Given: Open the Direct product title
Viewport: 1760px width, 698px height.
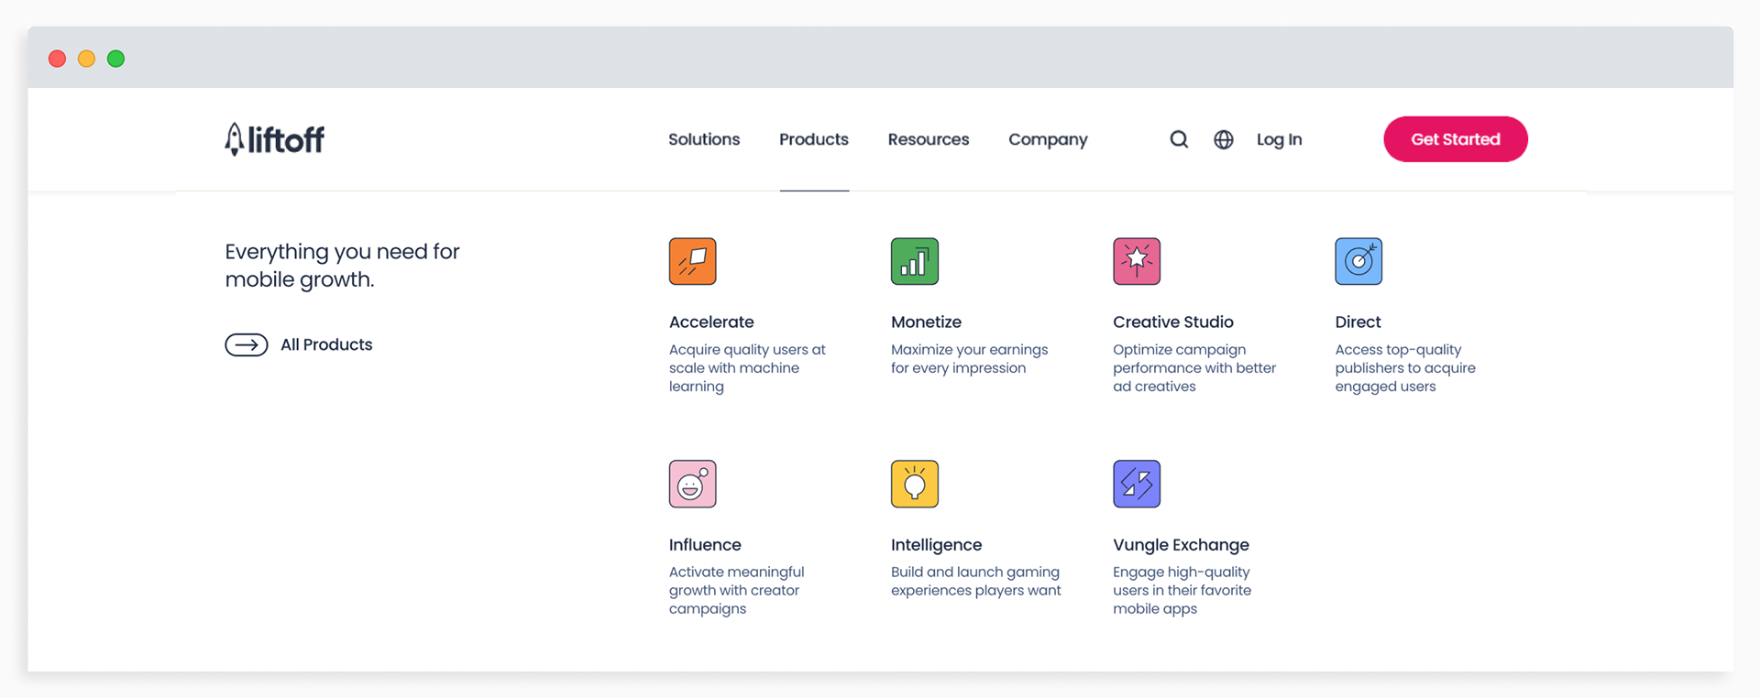Looking at the screenshot, I should [x=1358, y=322].
